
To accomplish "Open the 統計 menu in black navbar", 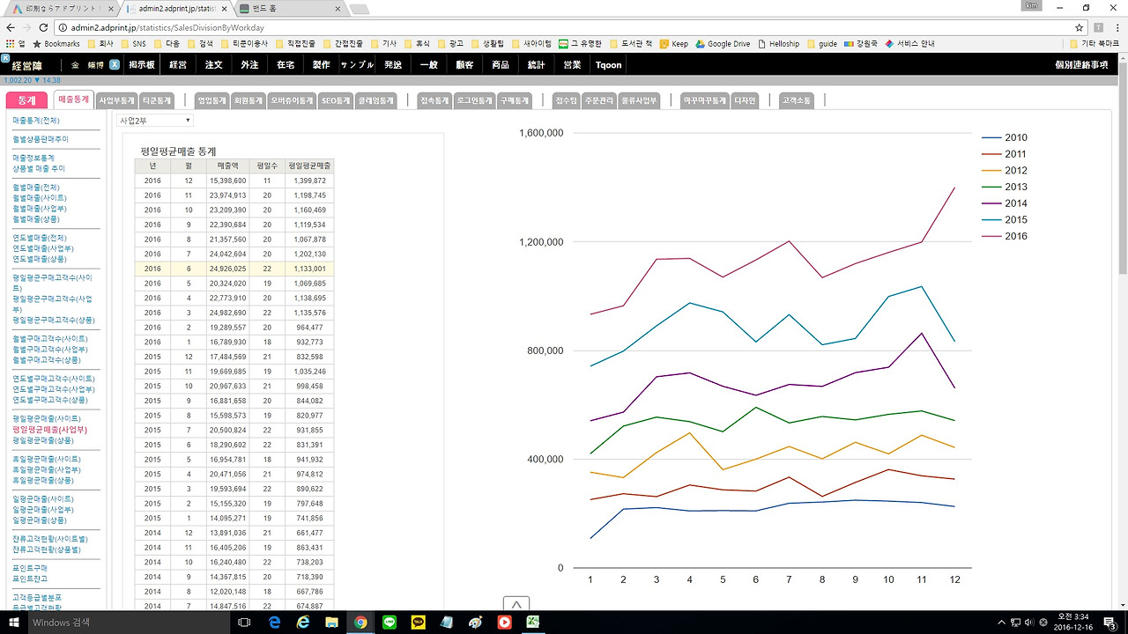I will 536,65.
